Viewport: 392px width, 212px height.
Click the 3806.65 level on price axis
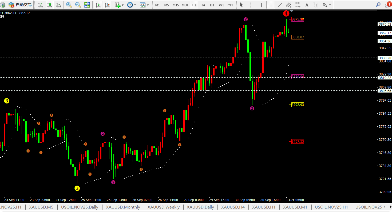pos(385,91)
